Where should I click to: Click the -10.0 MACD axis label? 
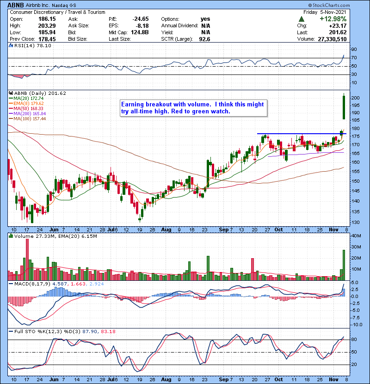pyautogui.click(x=357, y=325)
